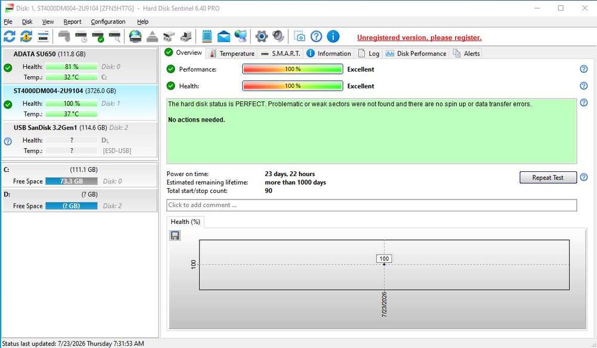Open the Report menu
This screenshot has height=348, width=597.
(72, 21)
